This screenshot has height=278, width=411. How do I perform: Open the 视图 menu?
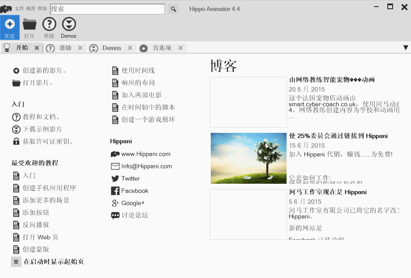click(31, 9)
